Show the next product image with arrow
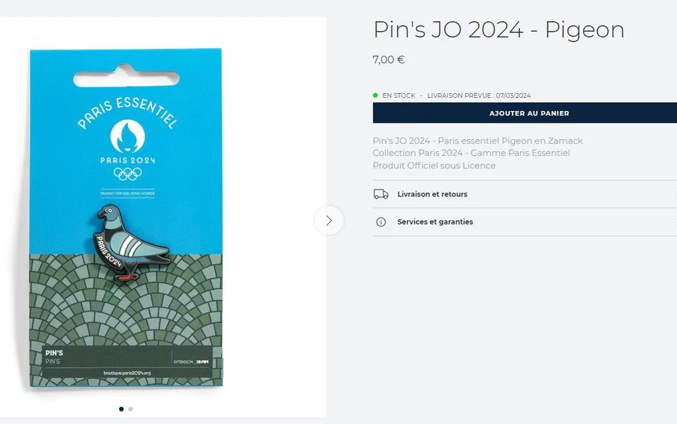Viewport: 677px width, 424px height. point(329,221)
